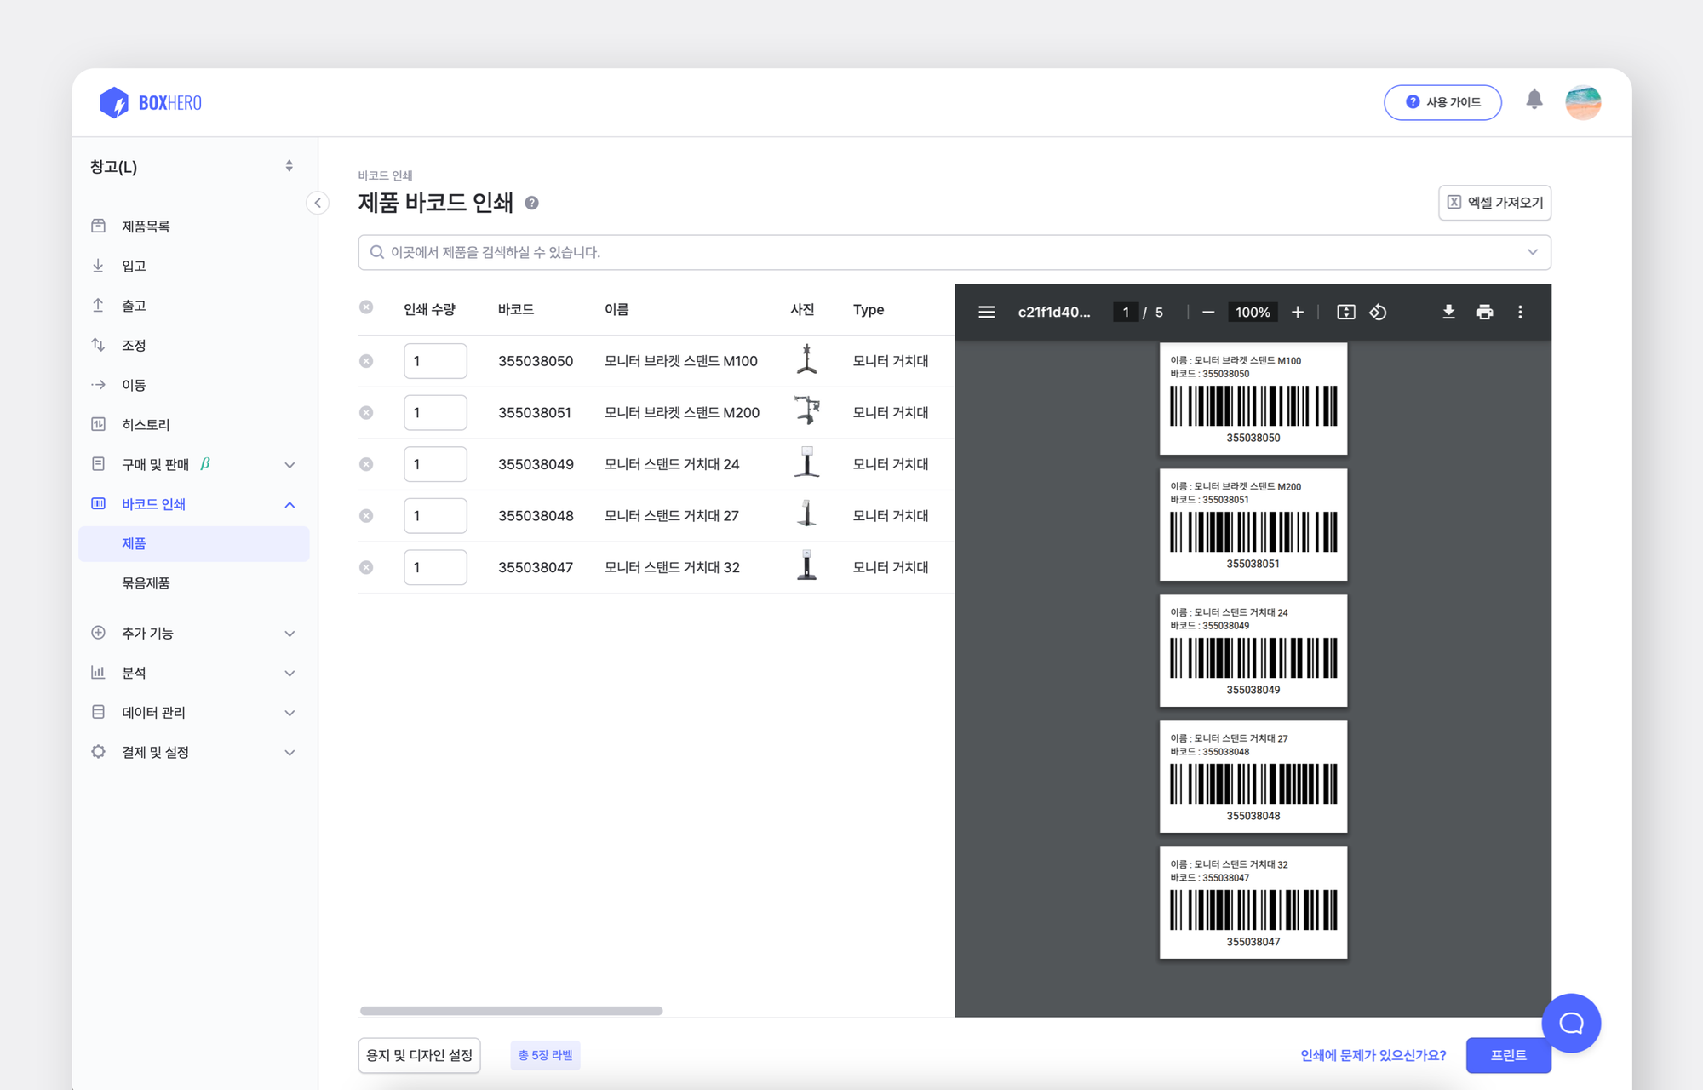1703x1090 pixels.
Task: Zoom in on the label preview
Action: tap(1298, 312)
